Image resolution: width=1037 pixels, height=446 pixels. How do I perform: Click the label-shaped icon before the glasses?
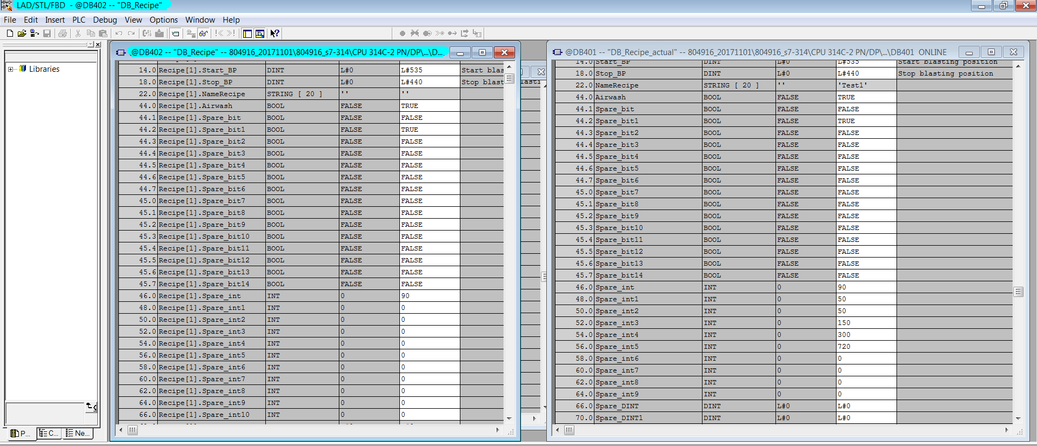[x=176, y=33]
